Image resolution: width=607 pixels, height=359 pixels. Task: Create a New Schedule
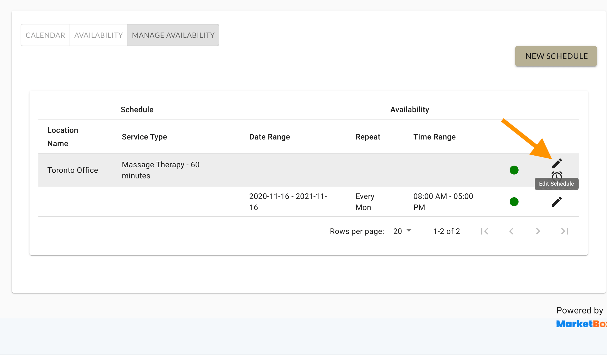point(556,56)
